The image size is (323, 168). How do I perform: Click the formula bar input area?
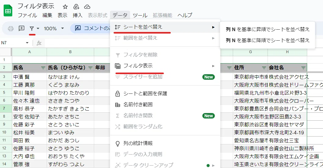(77, 43)
